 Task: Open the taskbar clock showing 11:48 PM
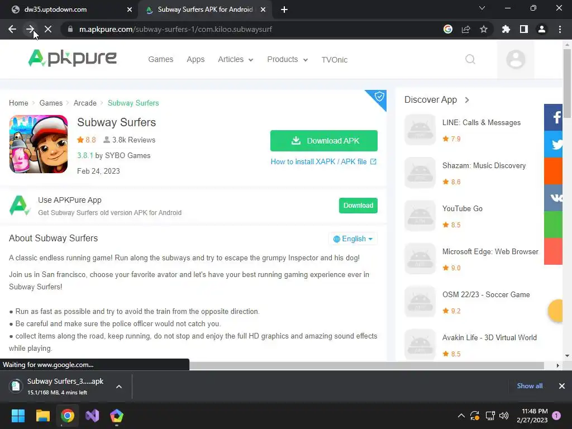532,416
